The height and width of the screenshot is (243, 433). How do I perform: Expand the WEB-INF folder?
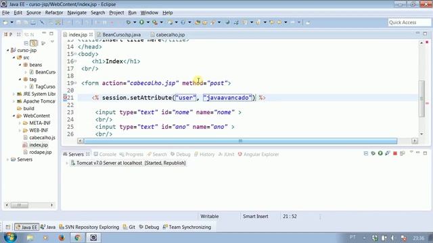click(x=20, y=130)
